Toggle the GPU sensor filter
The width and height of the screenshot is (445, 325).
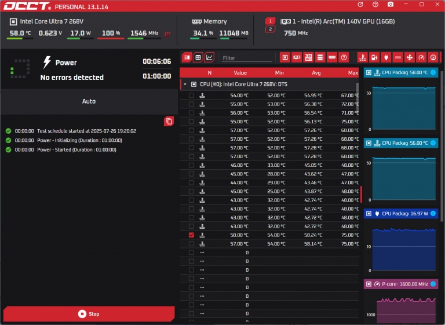tap(297, 57)
